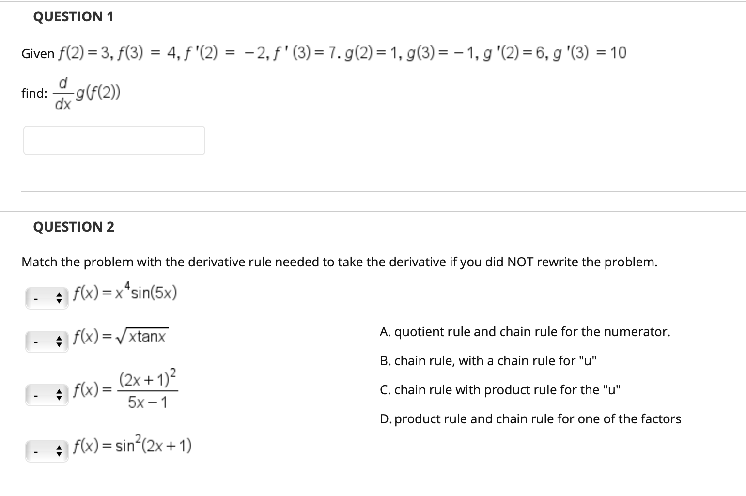Select the QUESTION 2 heading
The height and width of the screenshot is (496, 746).
click(73, 226)
